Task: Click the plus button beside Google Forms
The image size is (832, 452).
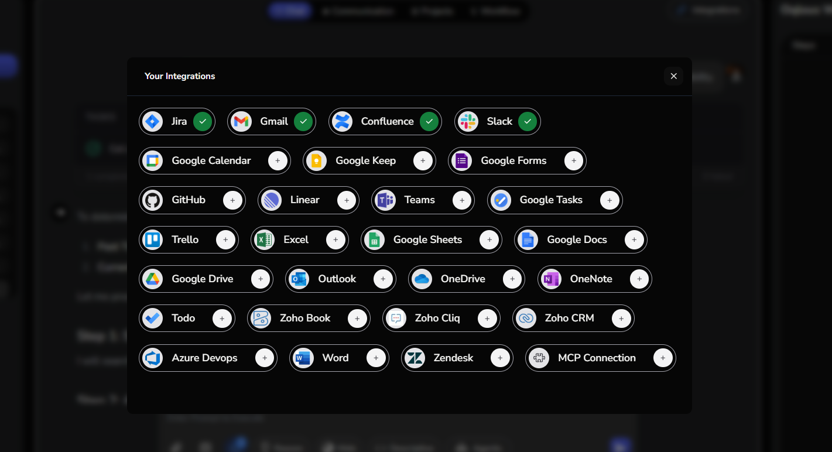Action: pos(574,161)
